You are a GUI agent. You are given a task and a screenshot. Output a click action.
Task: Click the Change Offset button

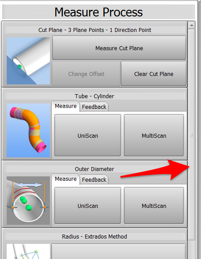tap(86, 74)
